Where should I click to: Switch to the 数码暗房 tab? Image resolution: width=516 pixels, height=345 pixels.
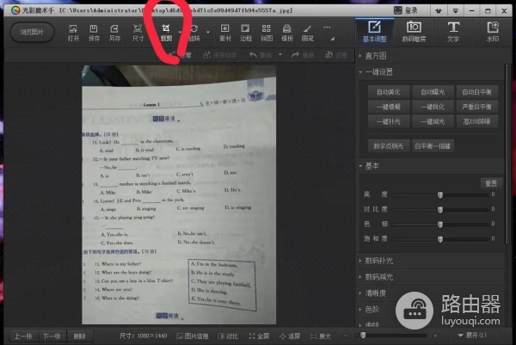click(414, 32)
